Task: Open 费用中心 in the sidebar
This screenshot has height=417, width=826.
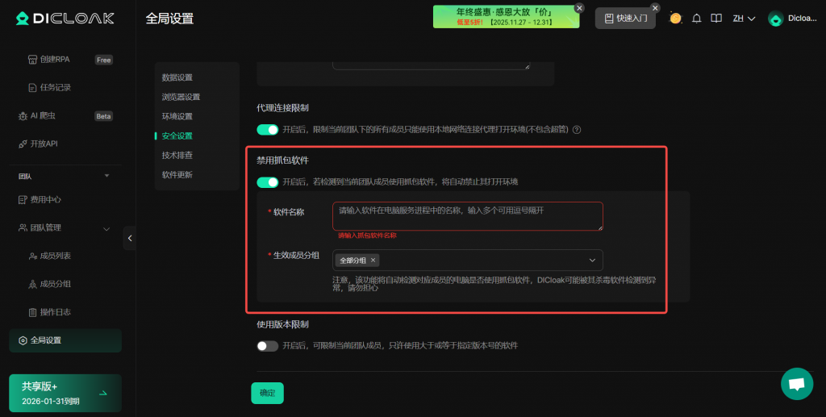Action: 45,199
